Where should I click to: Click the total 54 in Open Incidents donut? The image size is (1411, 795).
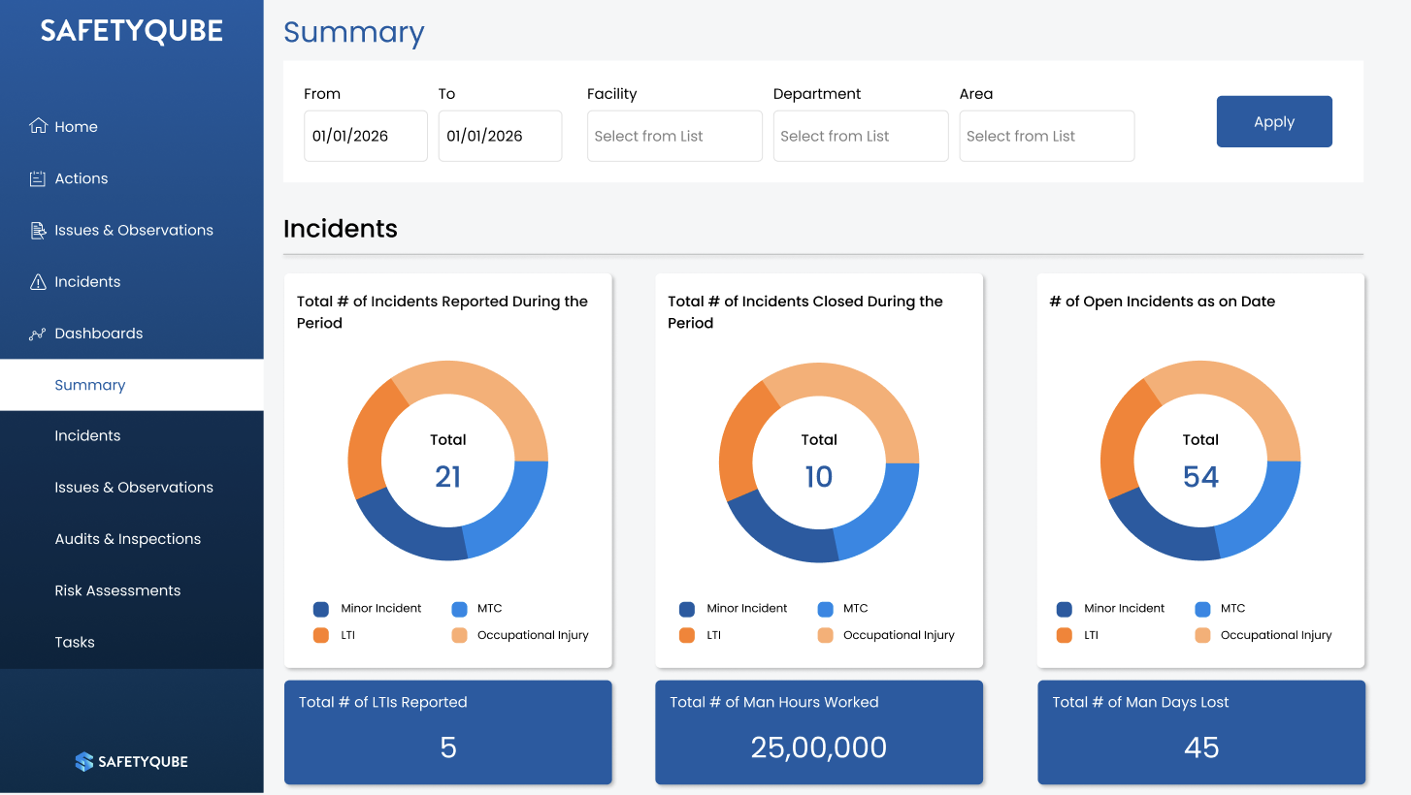click(1200, 477)
